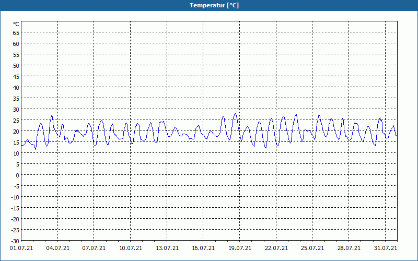Click the 13.07.21 axis date

pos(167,248)
